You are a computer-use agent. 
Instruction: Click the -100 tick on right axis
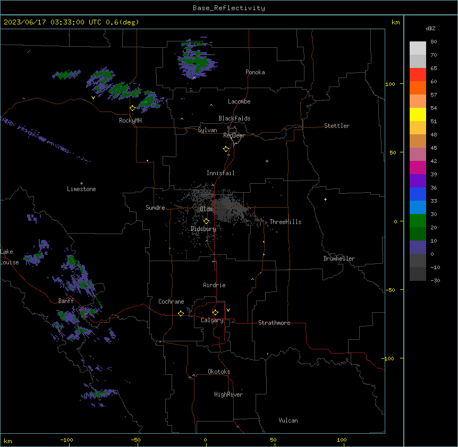[388, 358]
